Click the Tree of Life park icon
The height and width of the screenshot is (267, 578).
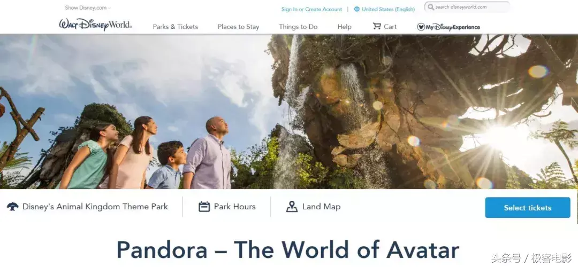(x=12, y=207)
